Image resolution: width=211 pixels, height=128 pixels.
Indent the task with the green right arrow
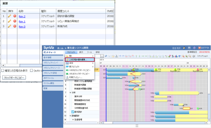coord(143,56)
